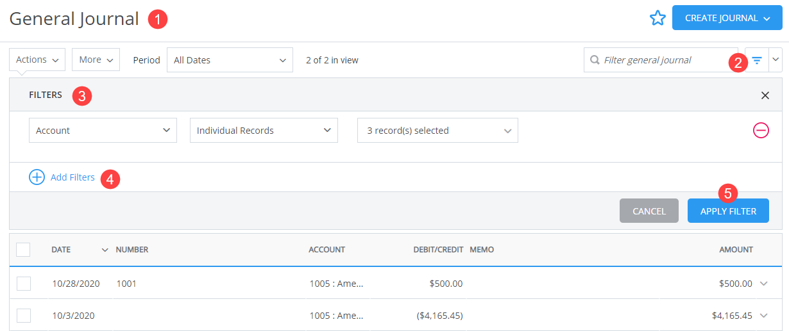Open the Account filter field dropdown
The width and height of the screenshot is (789, 331).
(103, 131)
